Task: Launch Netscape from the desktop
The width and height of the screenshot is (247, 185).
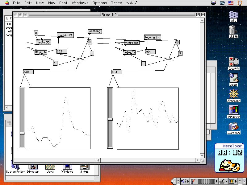Action: pos(233,94)
